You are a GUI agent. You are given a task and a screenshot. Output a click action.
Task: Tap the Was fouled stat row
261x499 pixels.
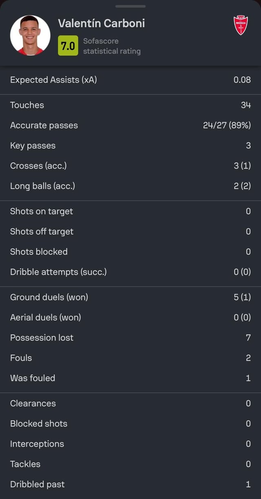(x=130, y=378)
